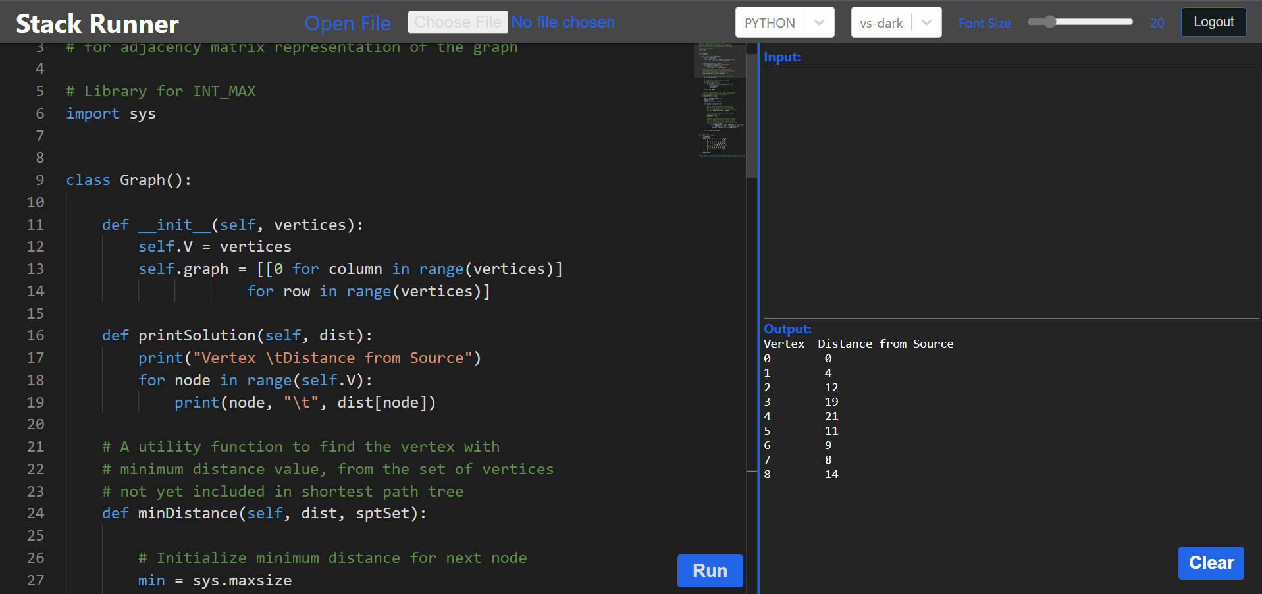Click the 'min = sys.maxsize' line

tap(215, 580)
